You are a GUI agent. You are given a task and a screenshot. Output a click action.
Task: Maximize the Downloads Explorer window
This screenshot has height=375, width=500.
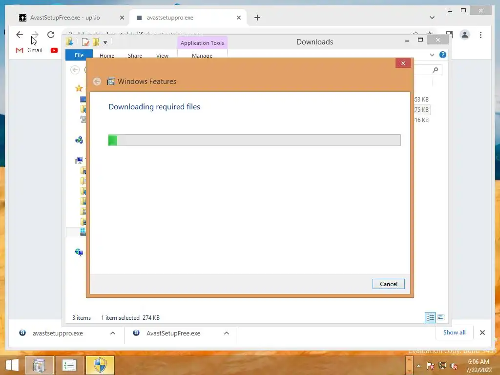pos(420,40)
